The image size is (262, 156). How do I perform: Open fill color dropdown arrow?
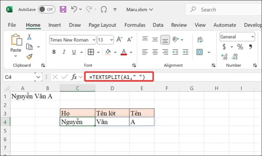115,52
